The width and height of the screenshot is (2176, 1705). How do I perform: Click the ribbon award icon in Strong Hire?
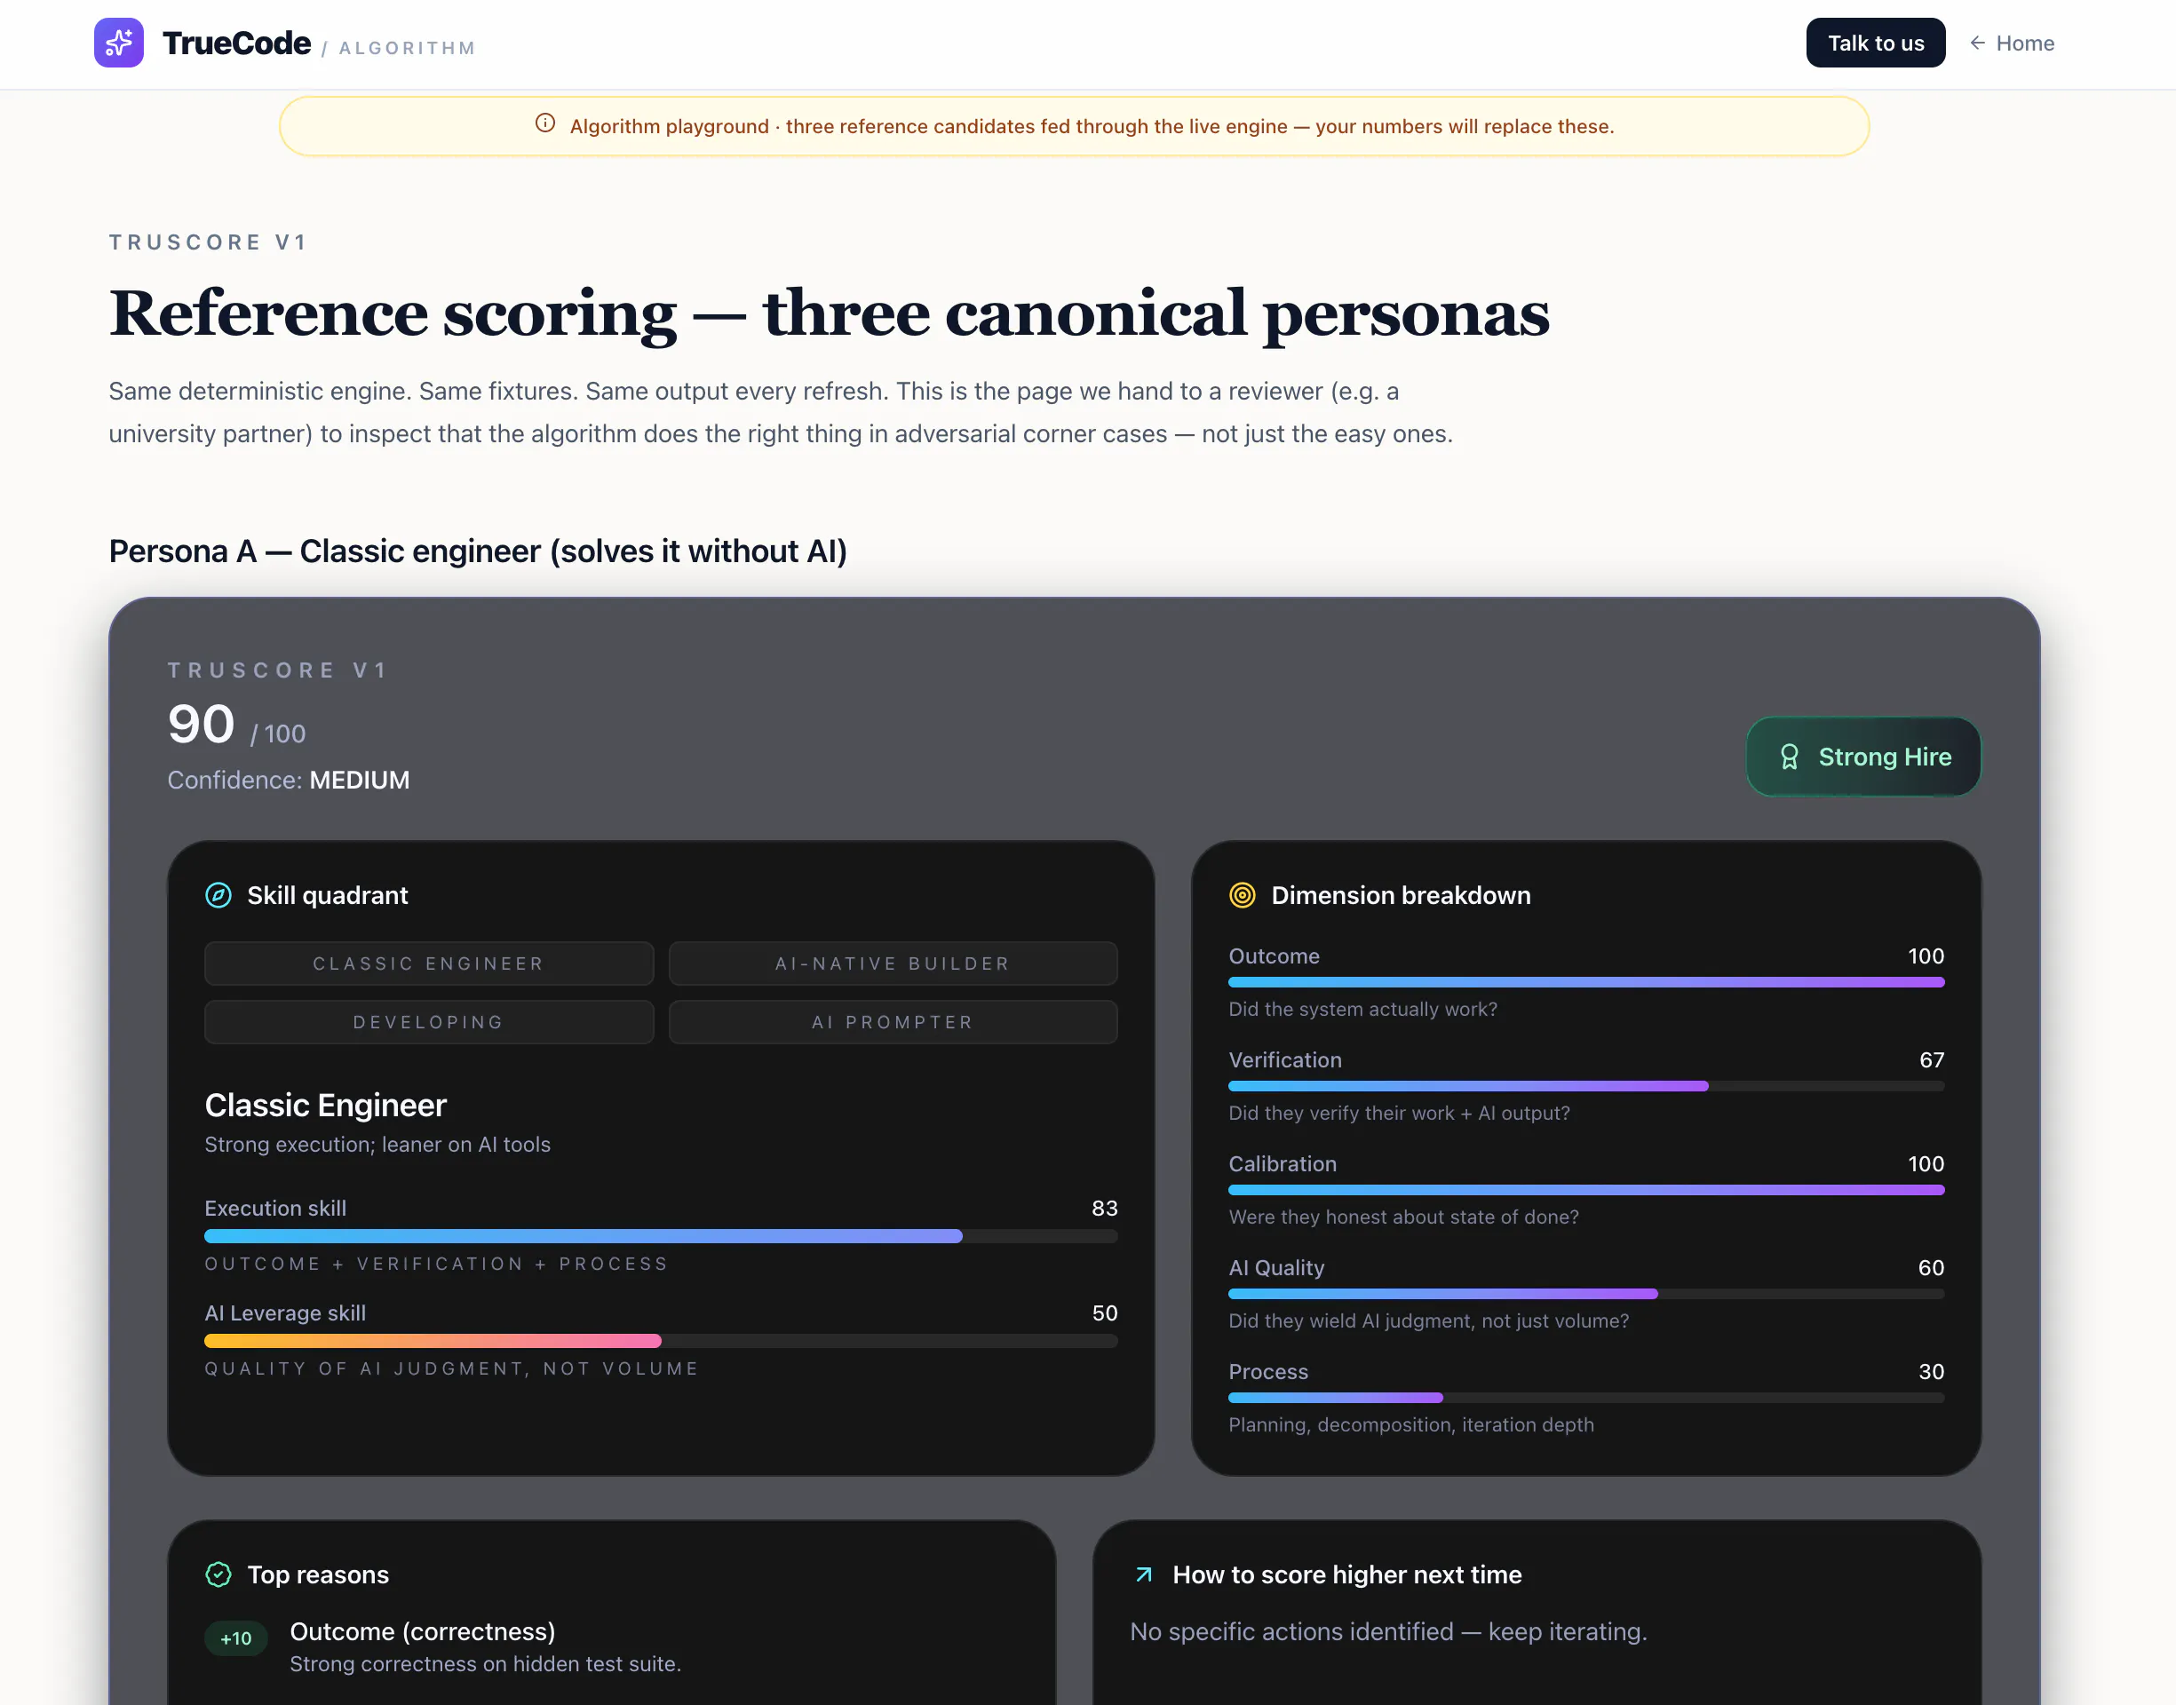(1789, 757)
